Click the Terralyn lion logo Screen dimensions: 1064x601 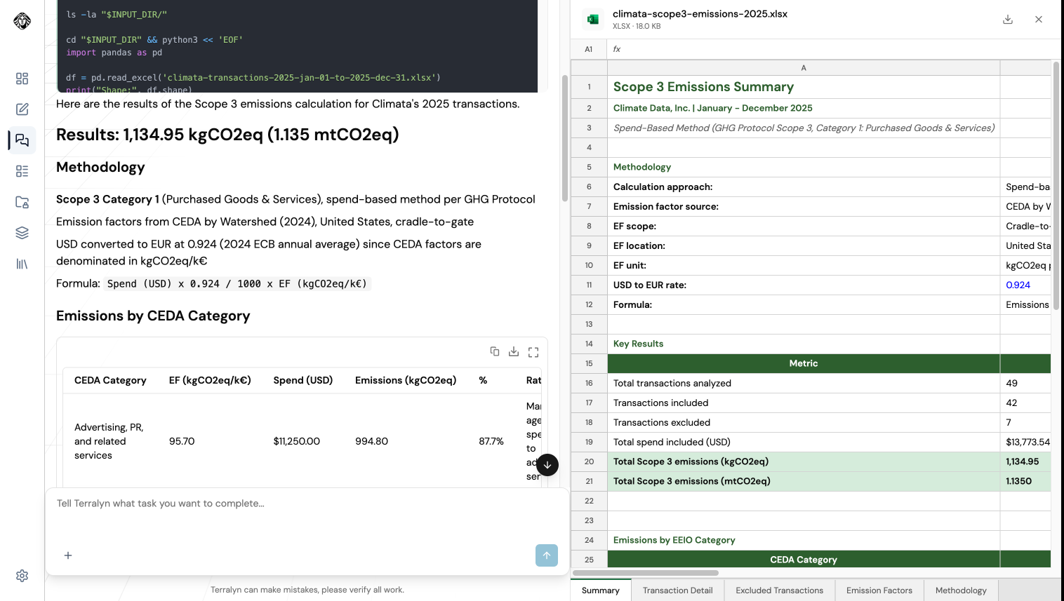[22, 21]
